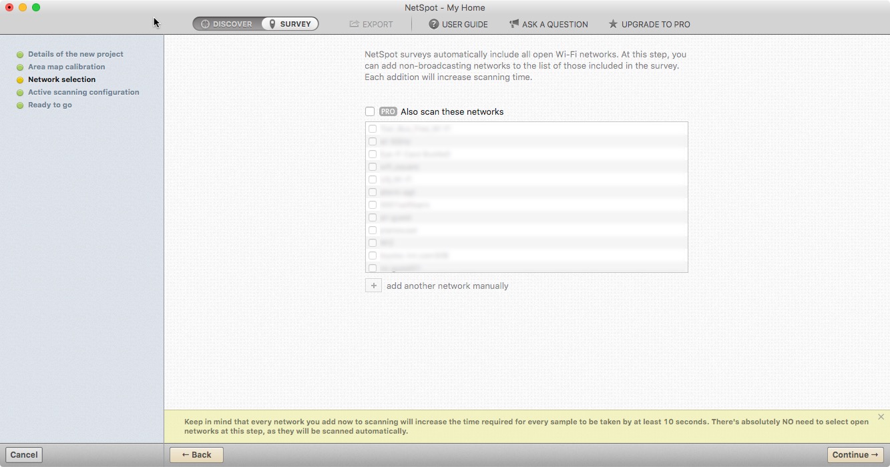Screen dimensions: 890x467
Task: Click Upgrade to PRO
Action: click(x=649, y=24)
